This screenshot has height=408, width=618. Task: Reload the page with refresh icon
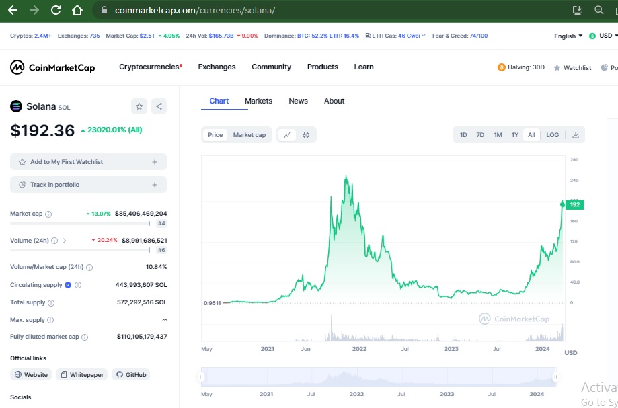pos(56,10)
